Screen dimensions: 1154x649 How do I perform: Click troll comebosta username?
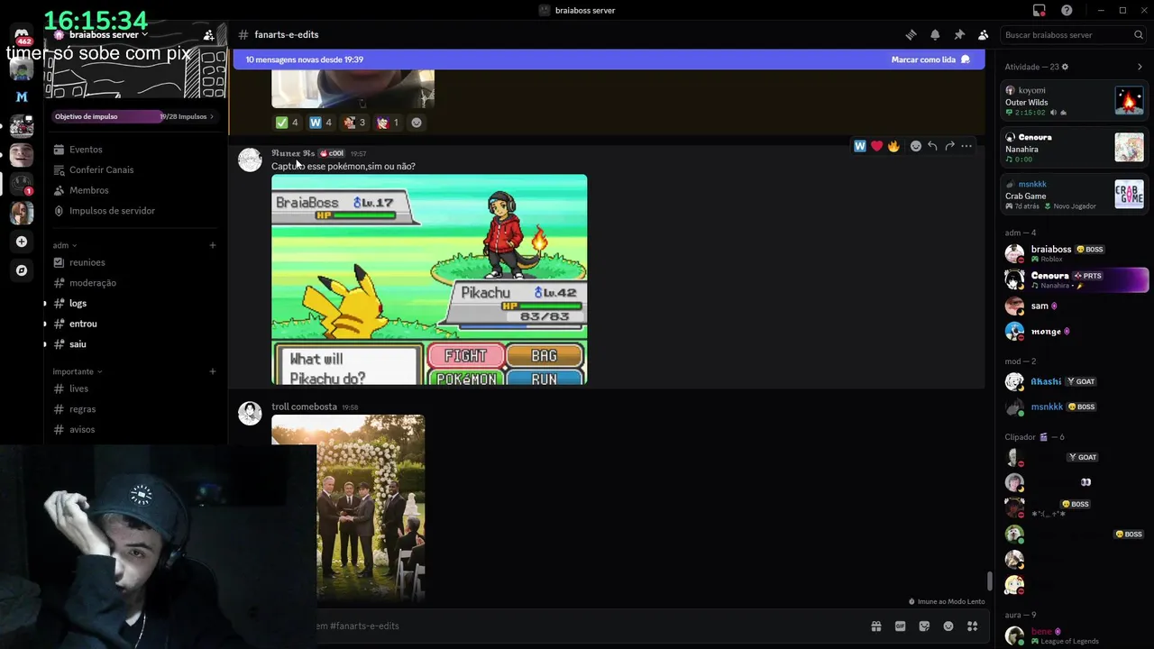(x=304, y=407)
